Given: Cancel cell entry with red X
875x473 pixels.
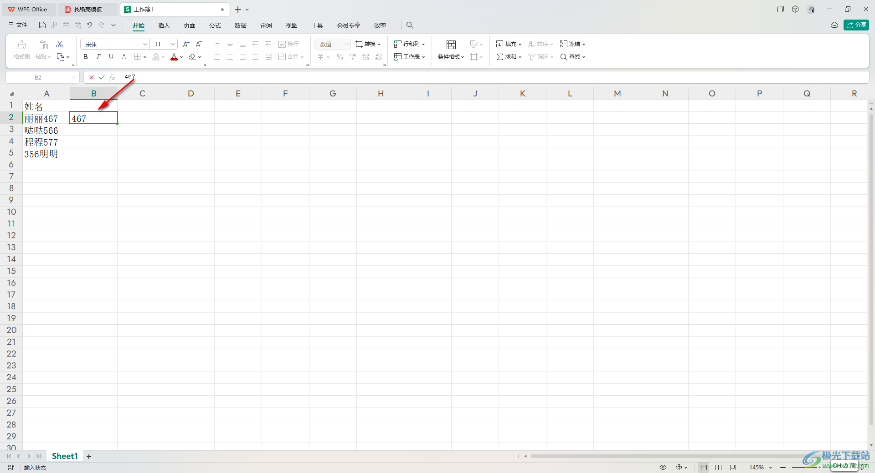Looking at the screenshot, I should (92, 77).
